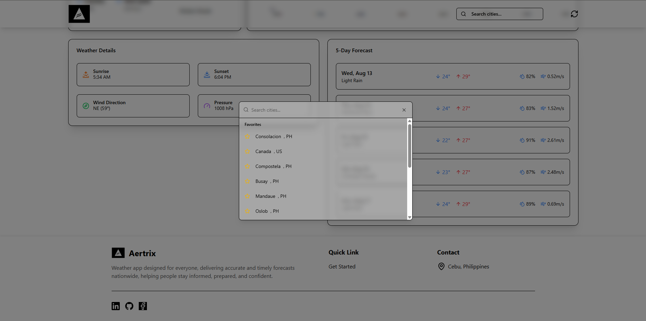Click the header Search cities box

(x=499, y=14)
